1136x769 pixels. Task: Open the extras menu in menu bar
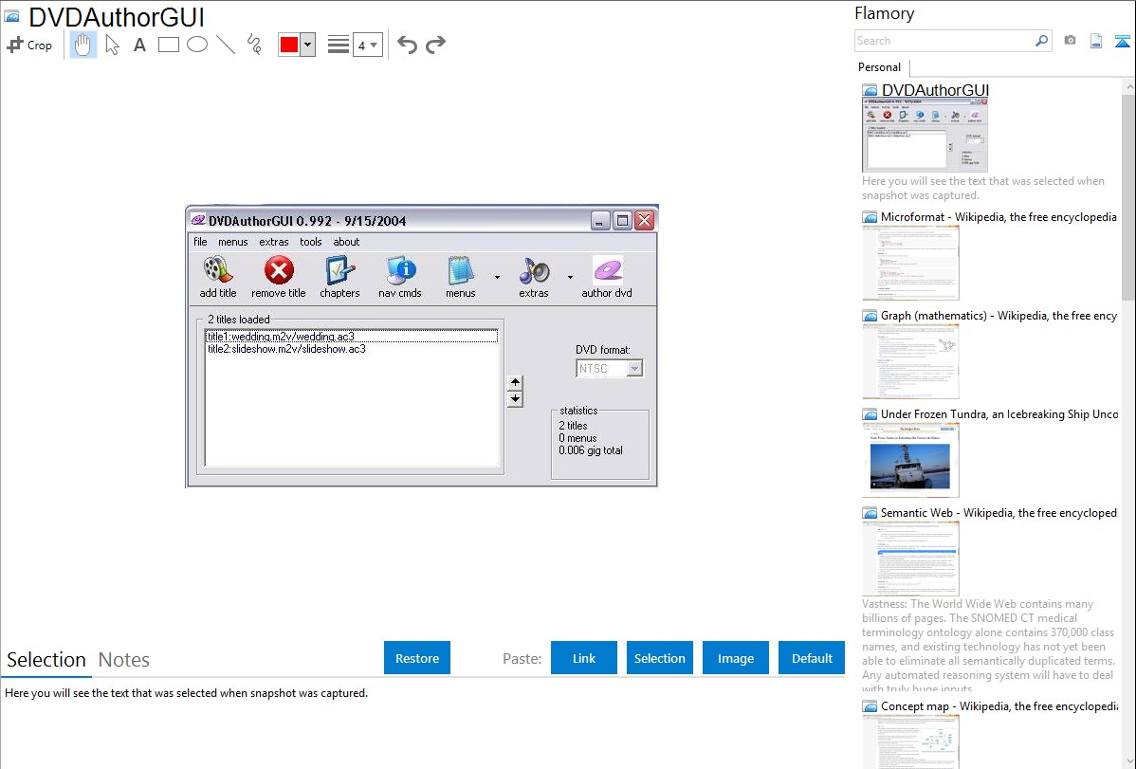pyautogui.click(x=274, y=242)
